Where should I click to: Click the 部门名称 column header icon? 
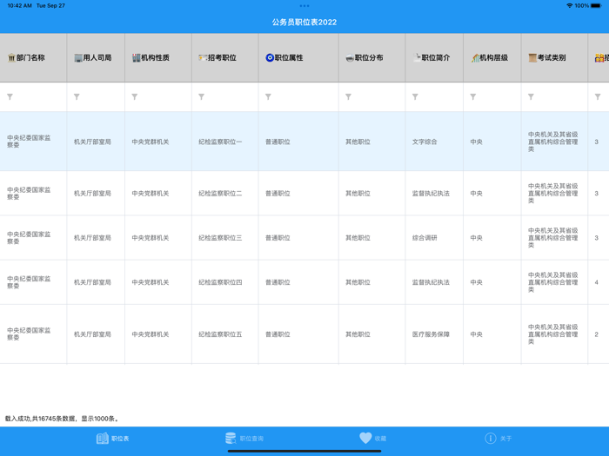coord(11,58)
